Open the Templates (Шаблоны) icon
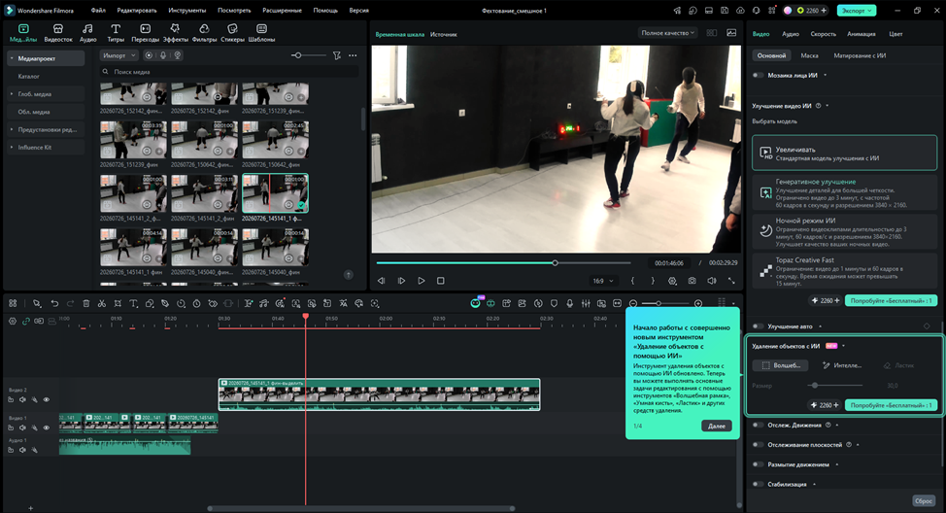 tap(261, 33)
